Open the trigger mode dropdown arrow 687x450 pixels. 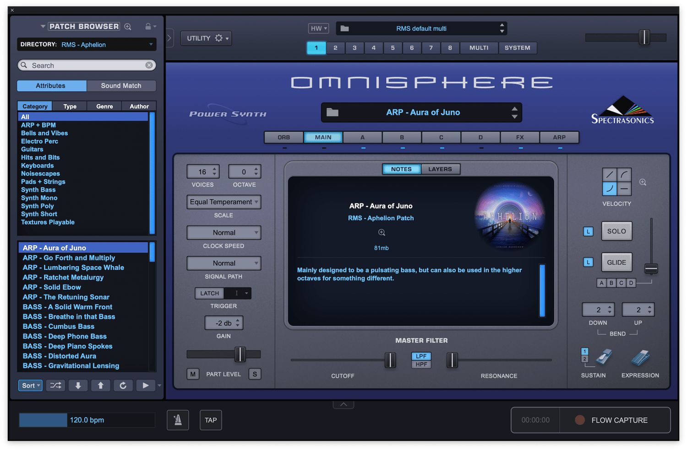246,293
